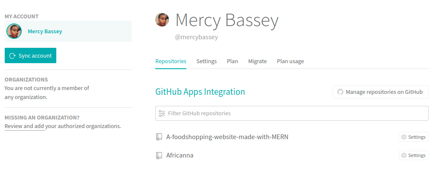
Task: Click gear icon in Africanna's Settings button
Action: tap(404, 155)
